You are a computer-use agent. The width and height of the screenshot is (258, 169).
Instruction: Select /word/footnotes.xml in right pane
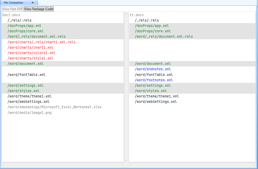pos(154,80)
